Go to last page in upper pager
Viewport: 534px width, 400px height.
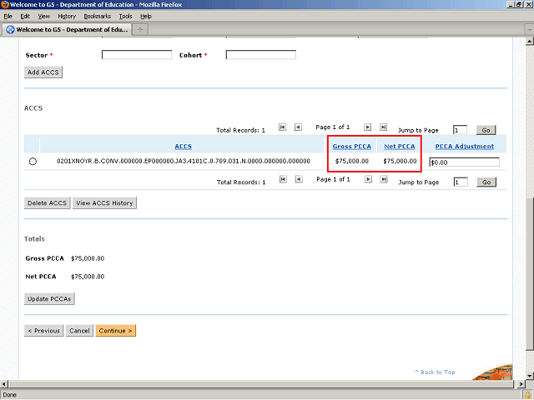pos(384,127)
